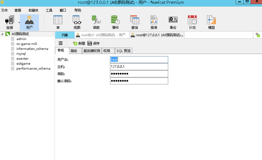Select the 权限 (Privileges) tab
Image resolution: width=262 pixels, height=160 pixels.
[108, 51]
